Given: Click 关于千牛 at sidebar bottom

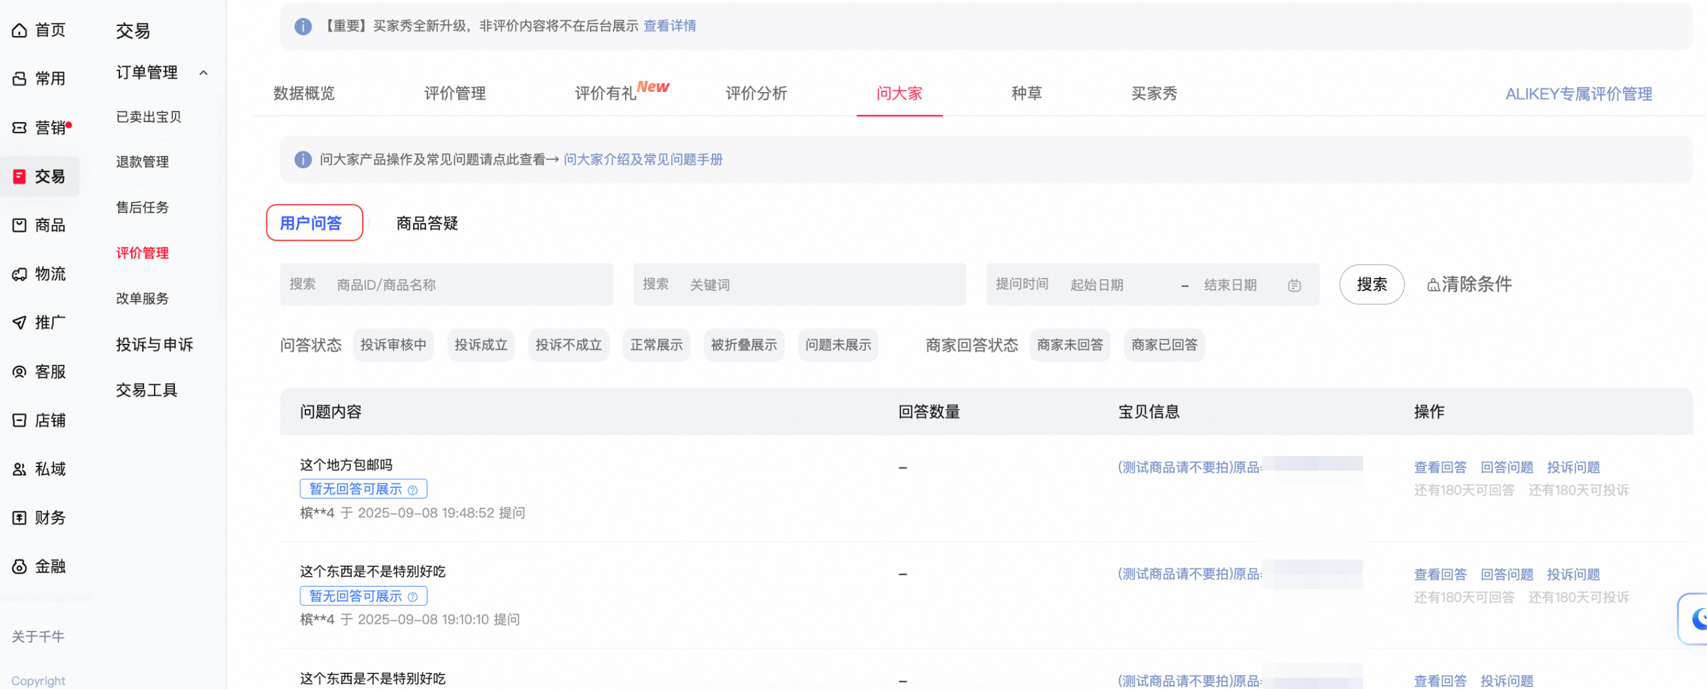Looking at the screenshot, I should pos(38,637).
